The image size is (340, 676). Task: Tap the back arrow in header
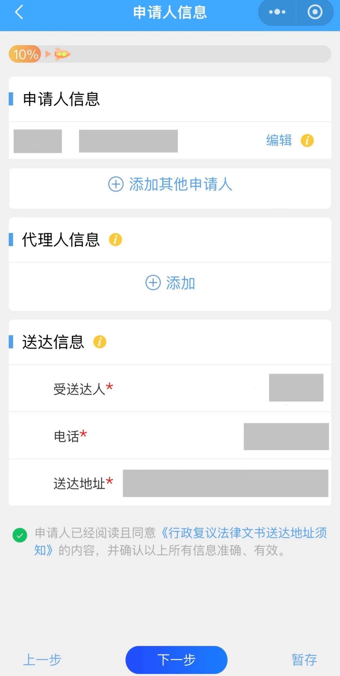coord(20,13)
